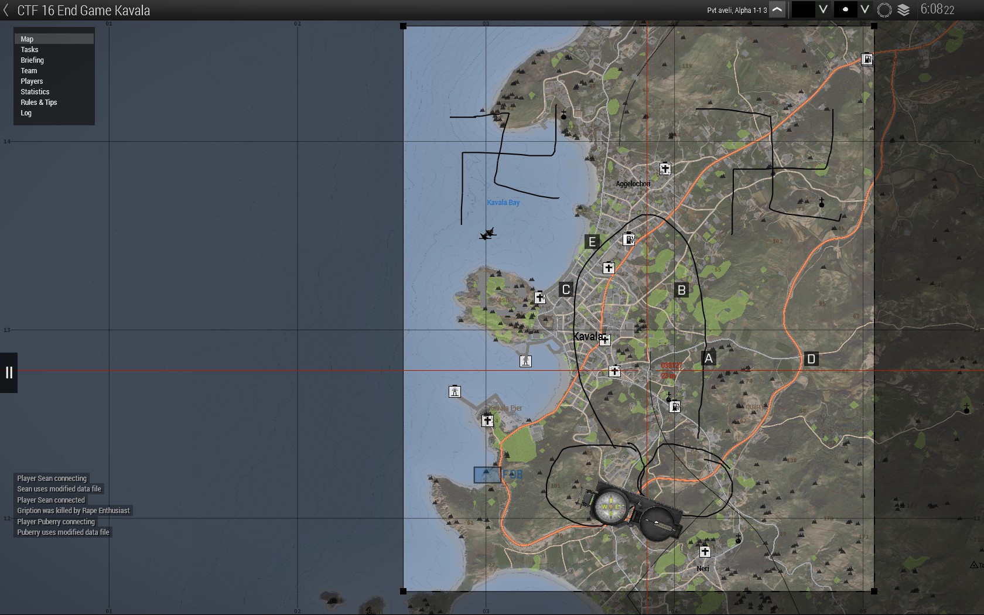Click log line 'Player Puberry connecting'
Viewport: 984px width, 615px height.
click(x=56, y=522)
